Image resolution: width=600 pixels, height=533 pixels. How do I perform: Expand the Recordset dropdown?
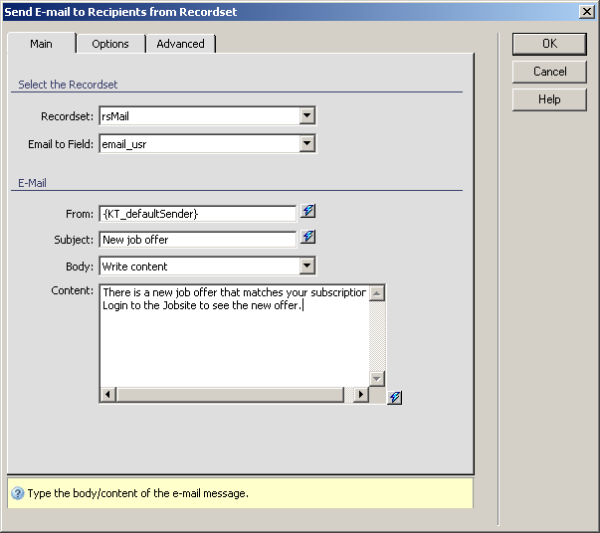(x=307, y=116)
